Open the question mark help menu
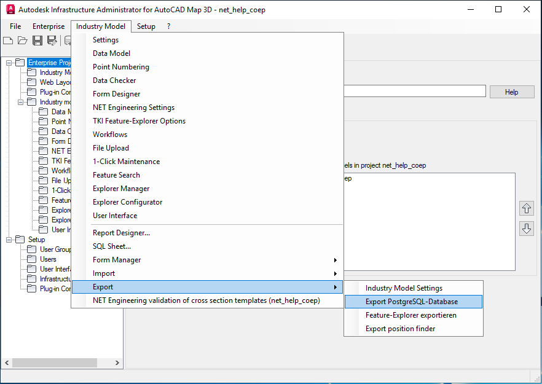 pyautogui.click(x=168, y=26)
